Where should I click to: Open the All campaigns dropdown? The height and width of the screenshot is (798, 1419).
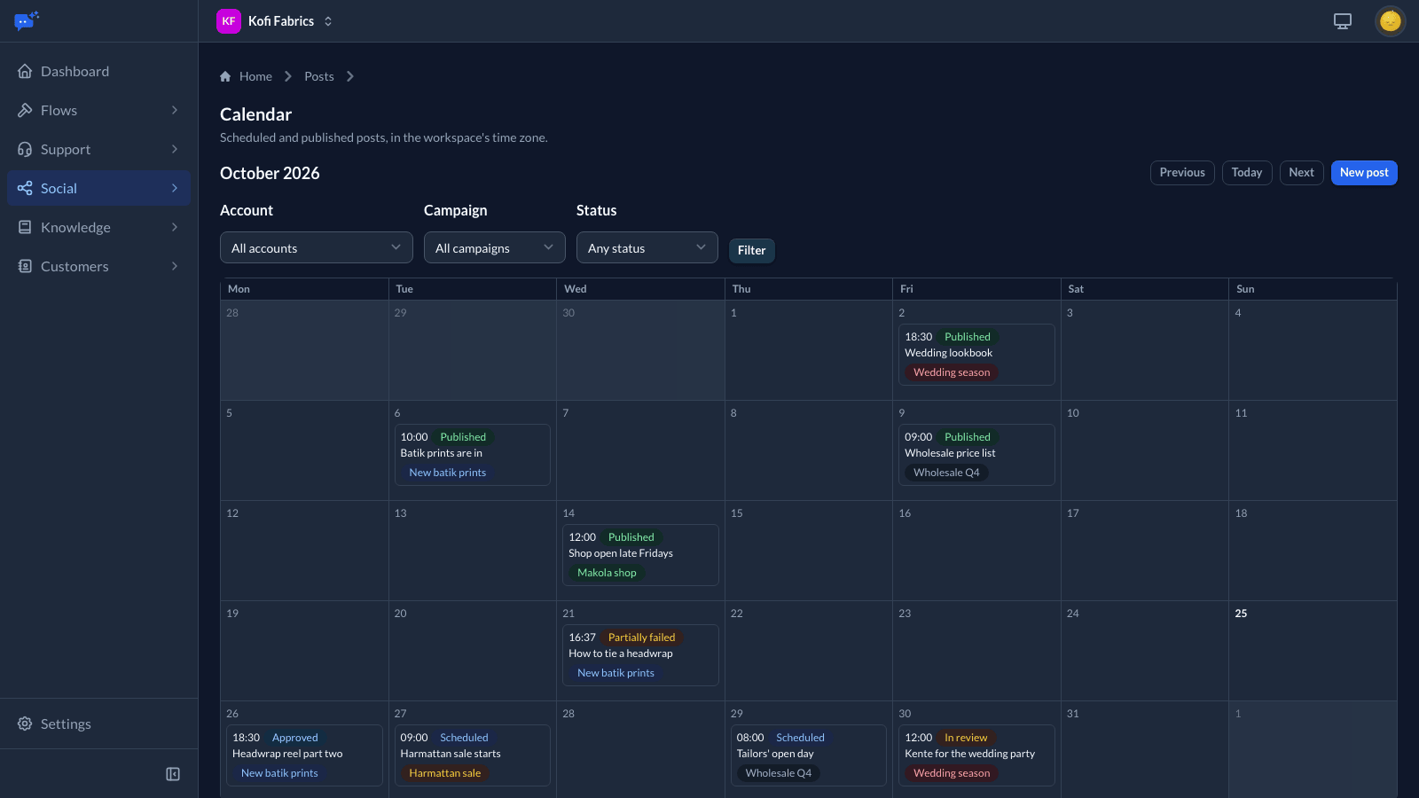click(x=495, y=247)
